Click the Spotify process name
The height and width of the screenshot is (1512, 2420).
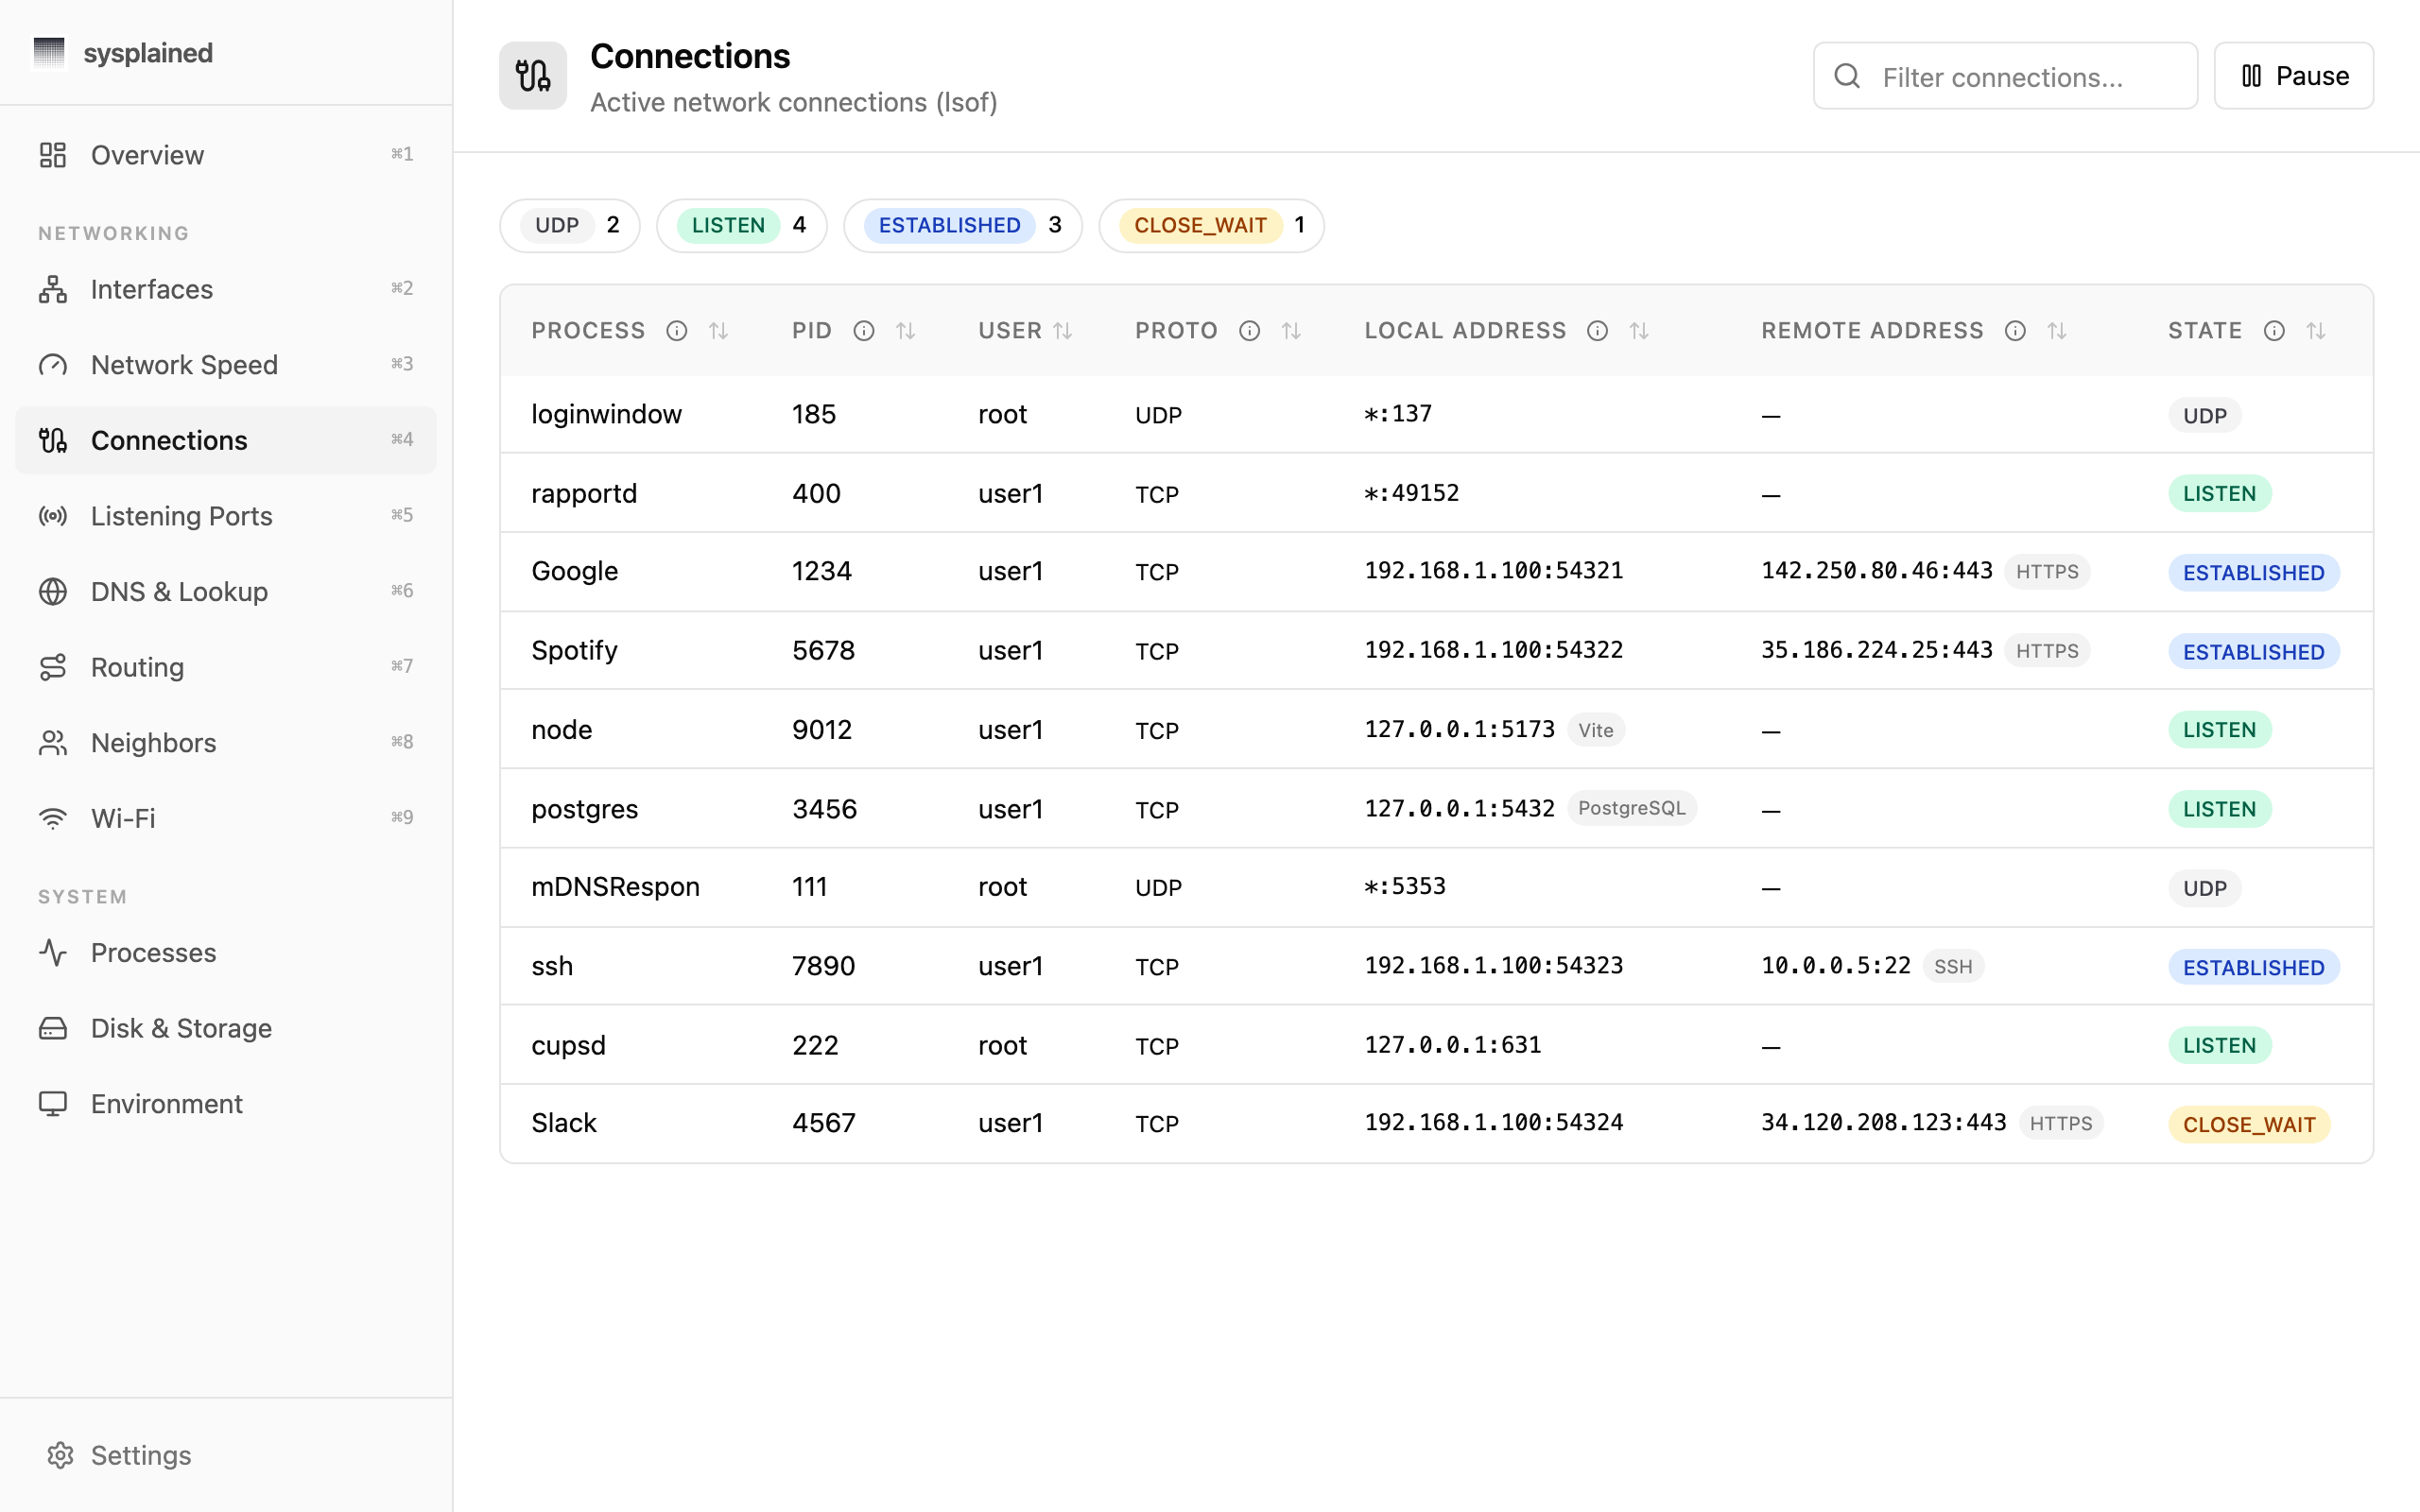point(574,650)
